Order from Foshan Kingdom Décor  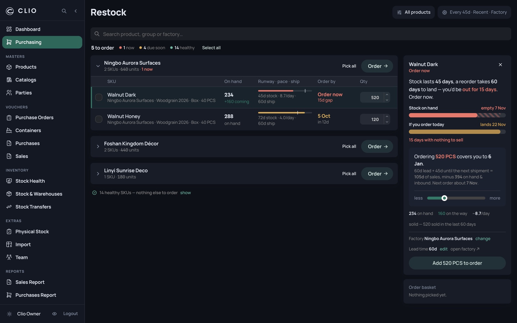377,147
